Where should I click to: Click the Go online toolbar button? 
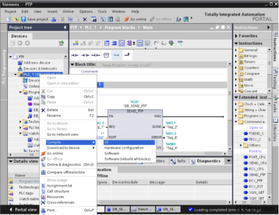pyautogui.click(x=135, y=19)
